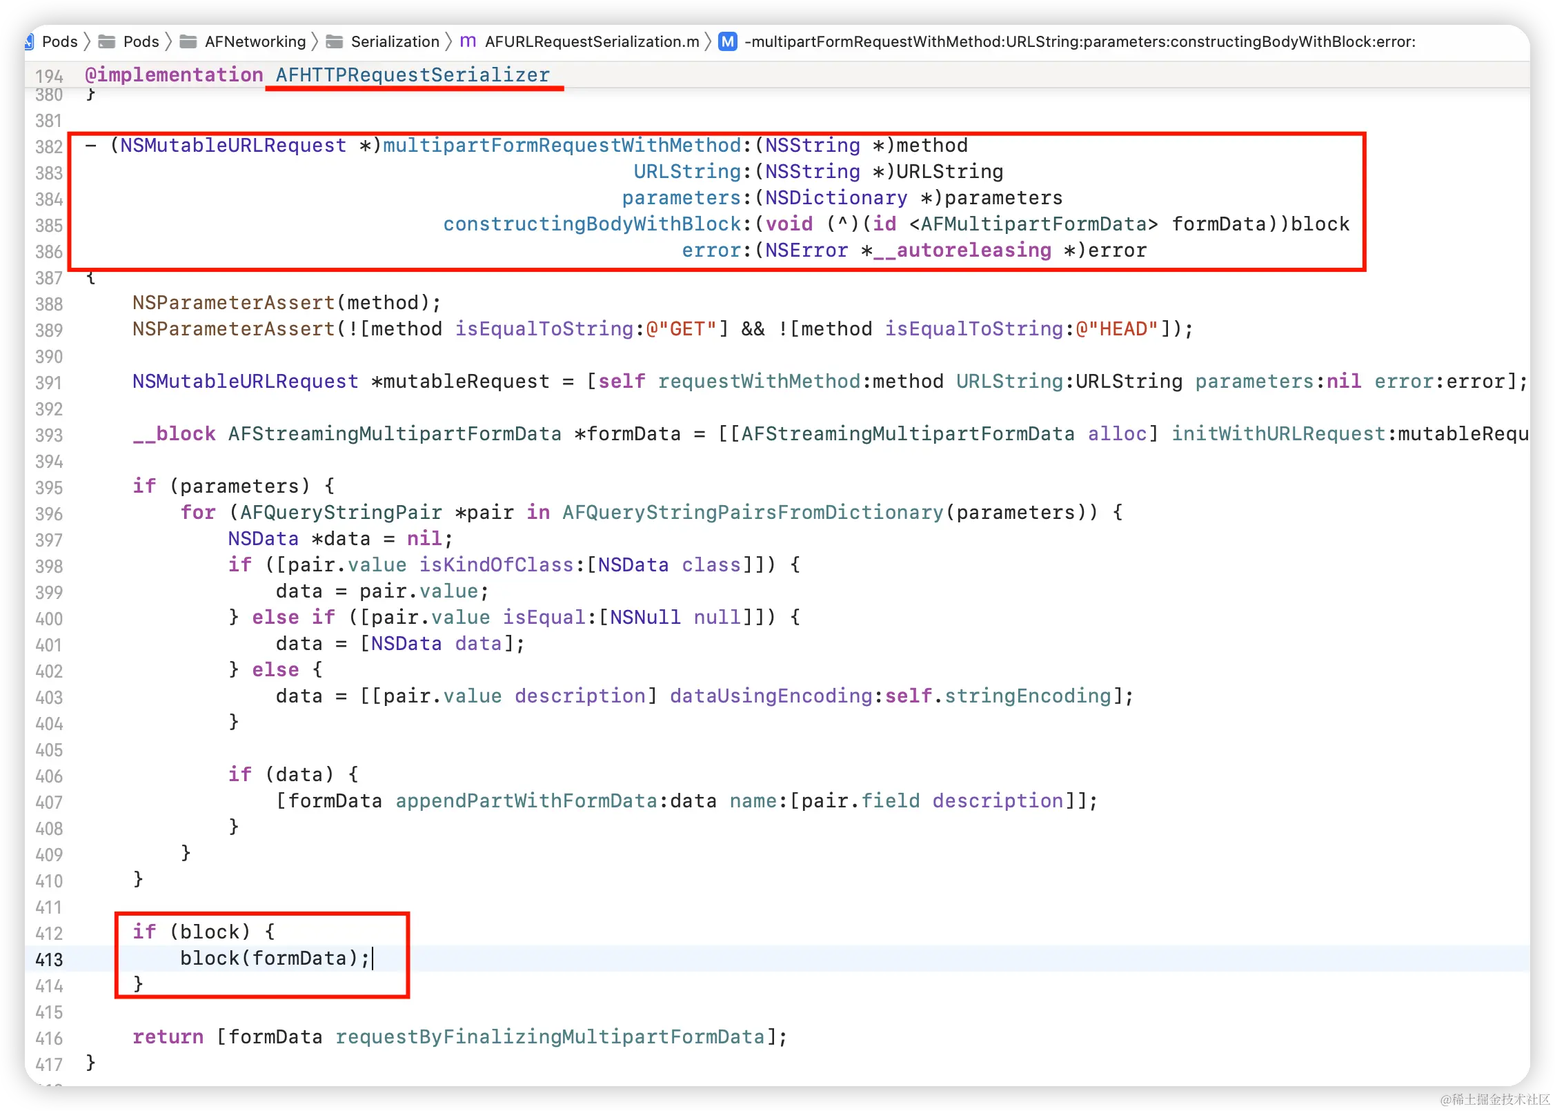The image size is (1555, 1111).
Task: Open the AFNetworking breadcrumb dropdown
Action: pos(255,42)
